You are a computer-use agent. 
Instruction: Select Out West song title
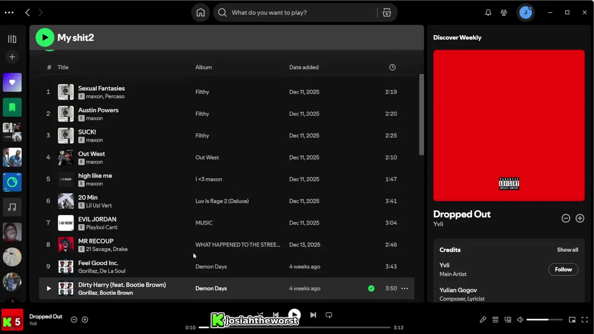coord(91,154)
